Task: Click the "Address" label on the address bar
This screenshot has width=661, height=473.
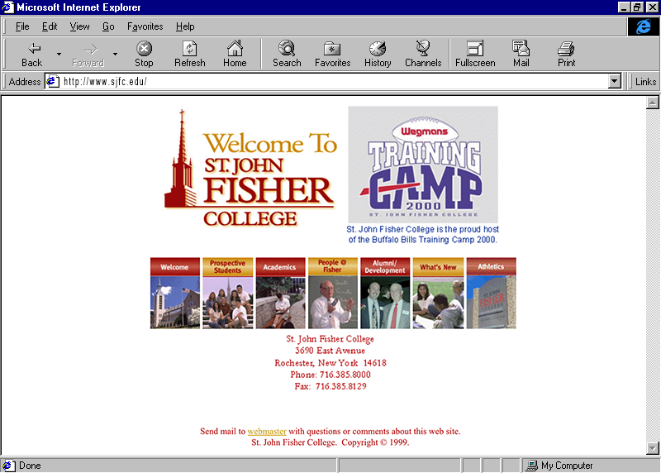Action: point(25,81)
